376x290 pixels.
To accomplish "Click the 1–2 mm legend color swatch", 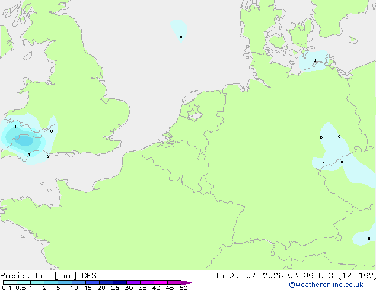I will point(37,282).
